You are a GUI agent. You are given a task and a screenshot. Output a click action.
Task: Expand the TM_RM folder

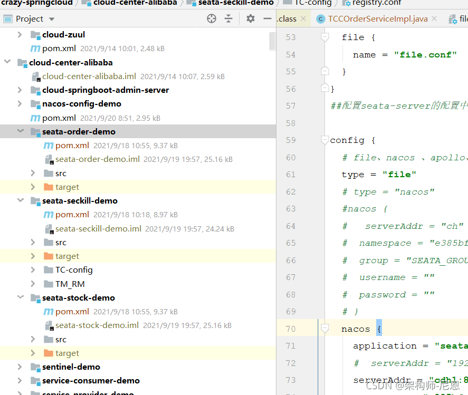[x=33, y=284]
